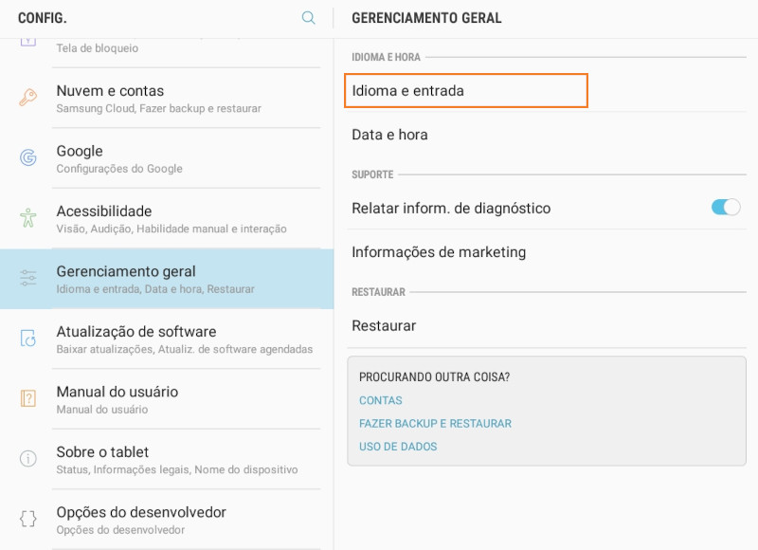Select Sobre o tablet entry
Screen dimensions: 758x550
pos(167,459)
